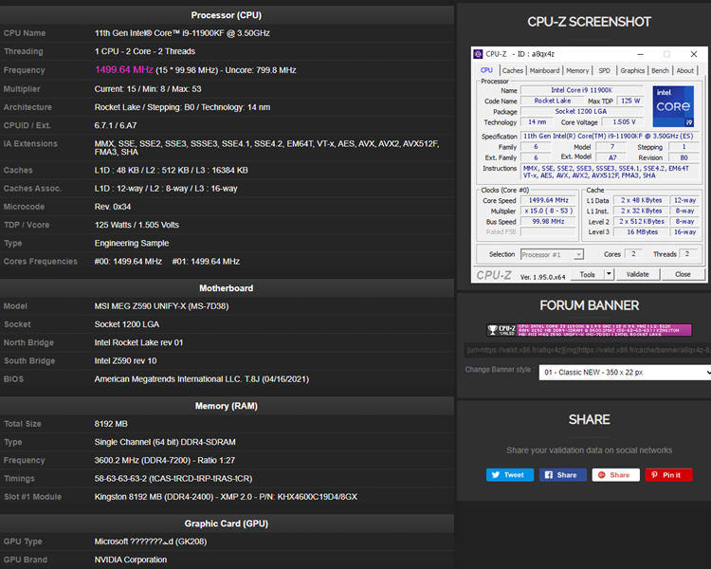Click the Level 3 '16 MBytes' cache field
The width and height of the screenshot is (711, 569).
(x=642, y=231)
